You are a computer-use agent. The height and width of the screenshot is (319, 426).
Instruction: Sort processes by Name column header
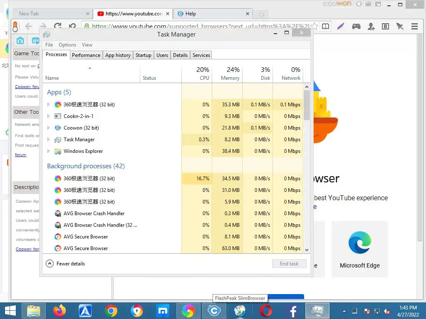91,74
